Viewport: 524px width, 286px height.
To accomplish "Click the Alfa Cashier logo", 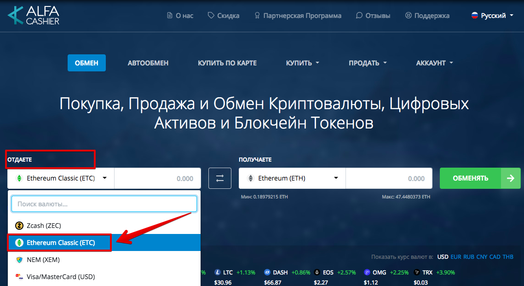I will (34, 15).
